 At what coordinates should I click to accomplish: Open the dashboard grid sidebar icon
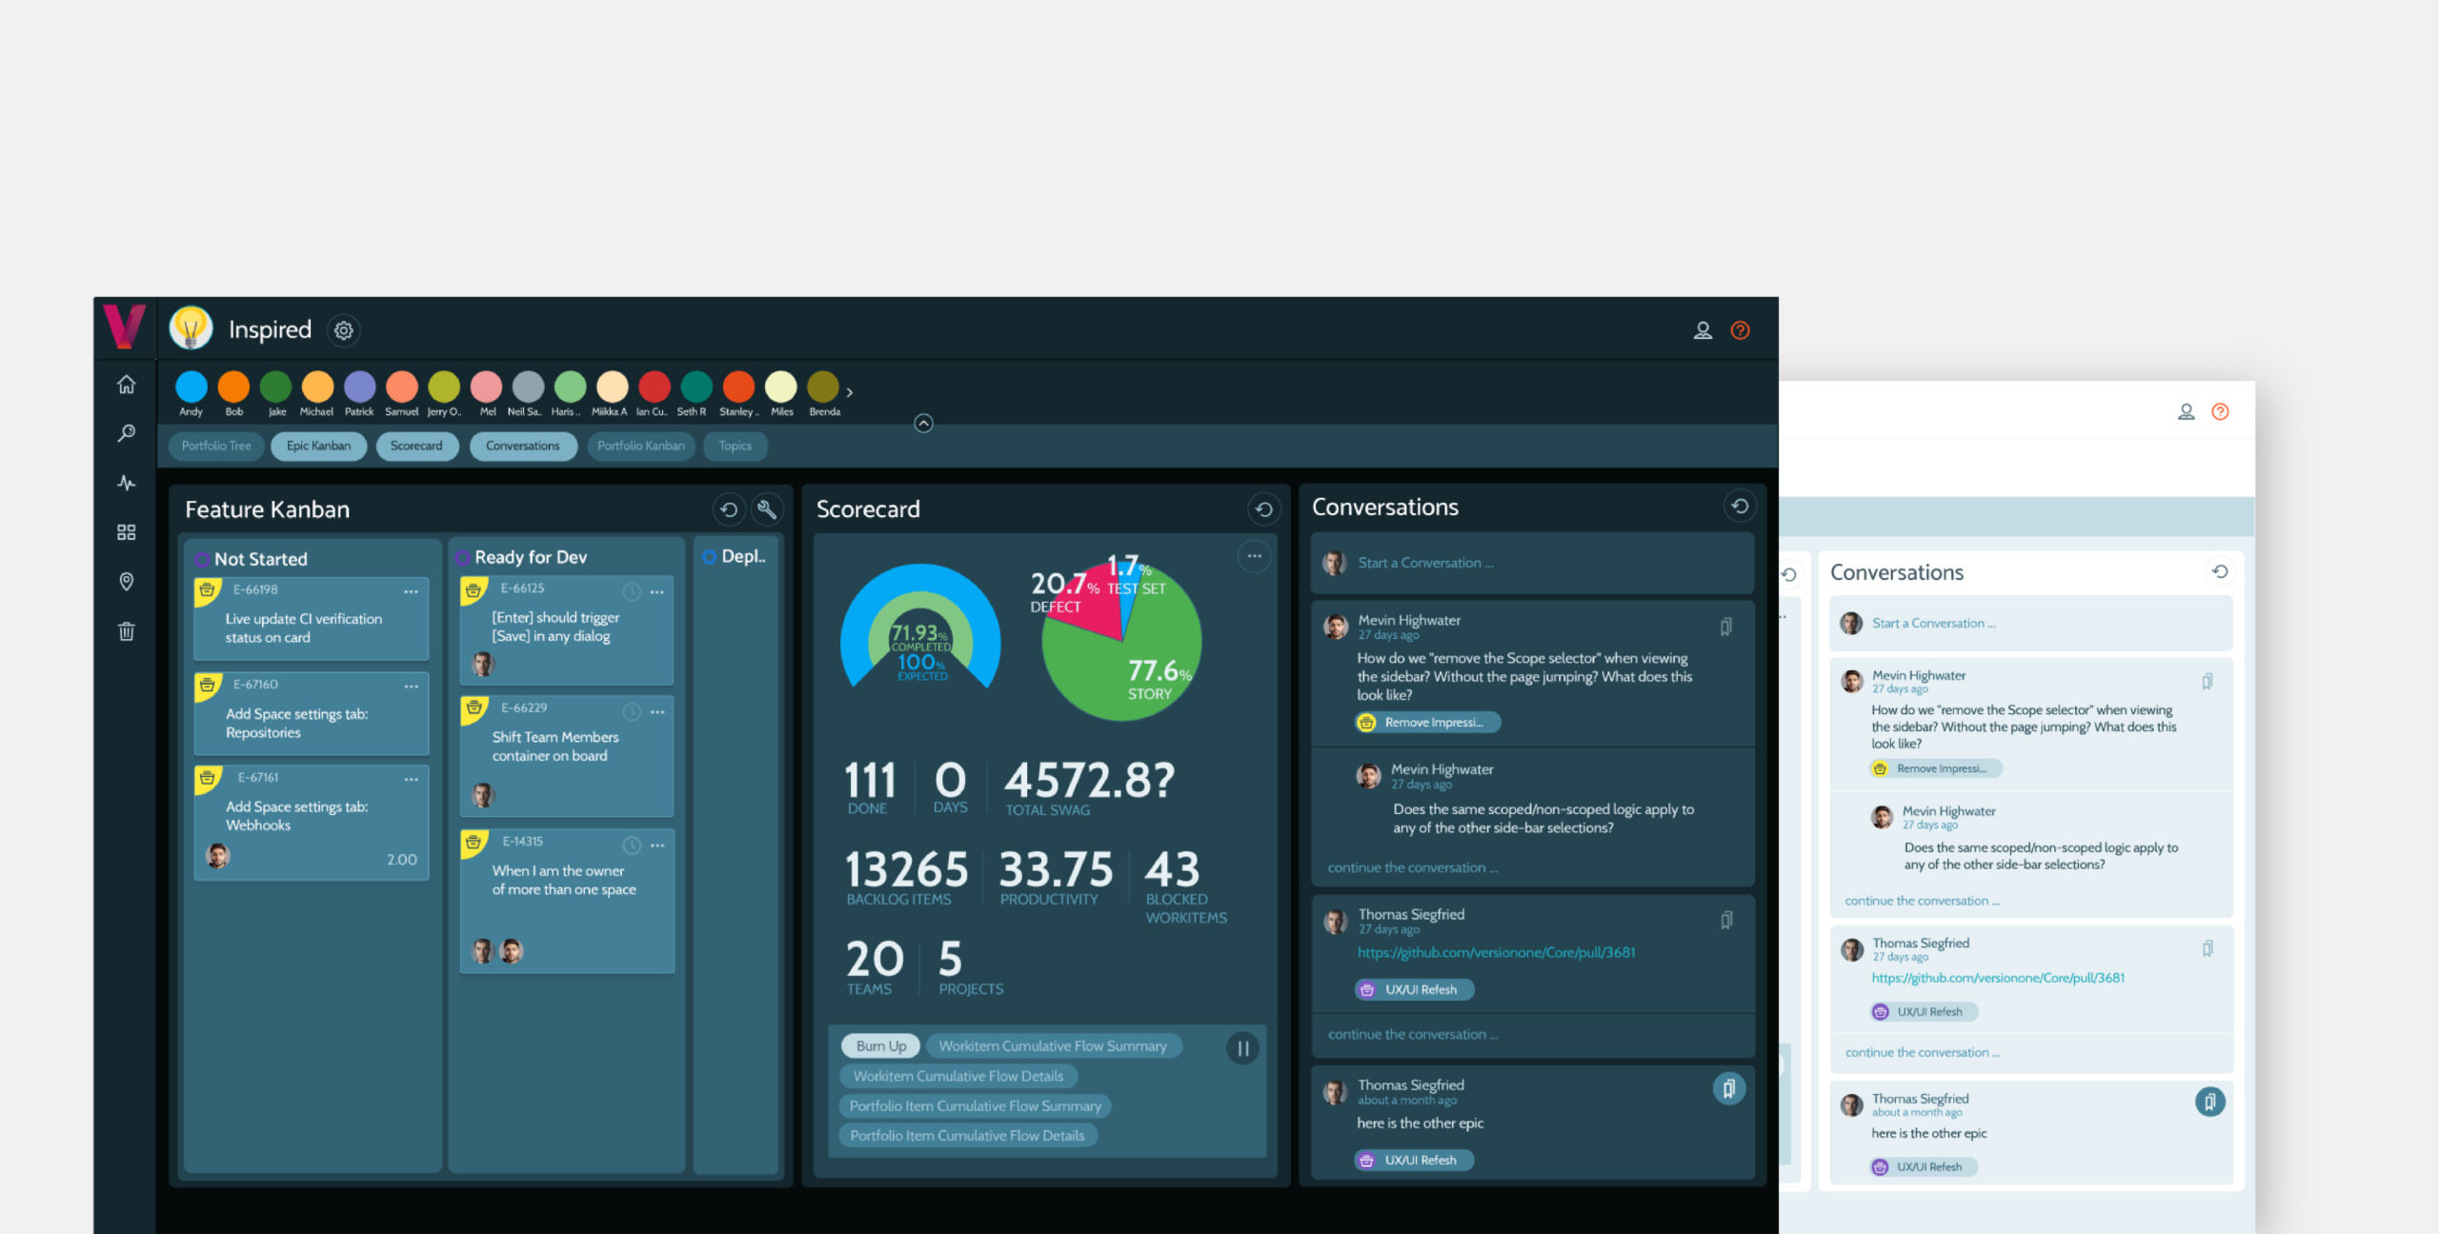point(126,532)
